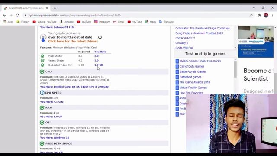Click the 'Become a Scientist' ad text
The image size is (277, 156).
258,75
